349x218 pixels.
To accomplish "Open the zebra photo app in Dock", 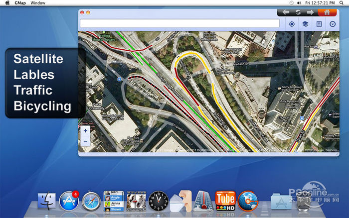I will click(136, 202).
